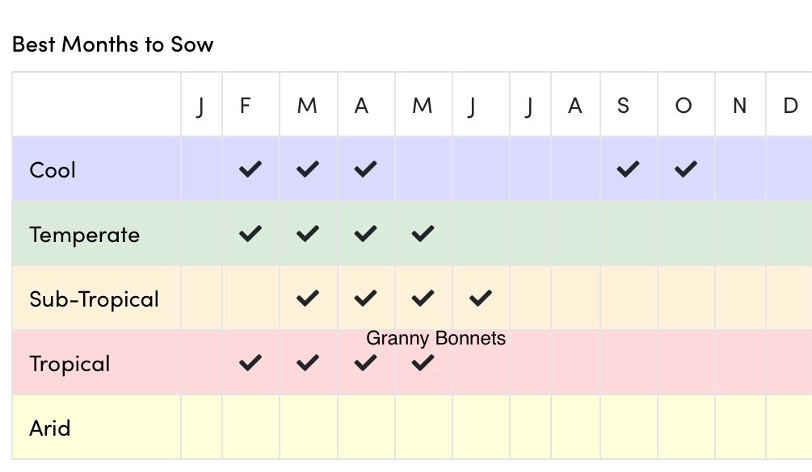Screen dimensions: 812x472
Task: Click the Cool climate row label
Action: click(x=53, y=170)
